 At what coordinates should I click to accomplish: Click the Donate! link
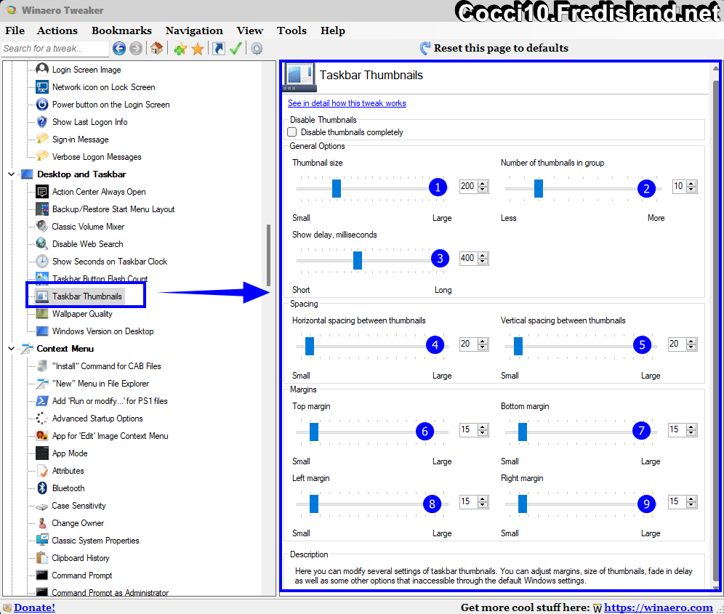tap(34, 607)
